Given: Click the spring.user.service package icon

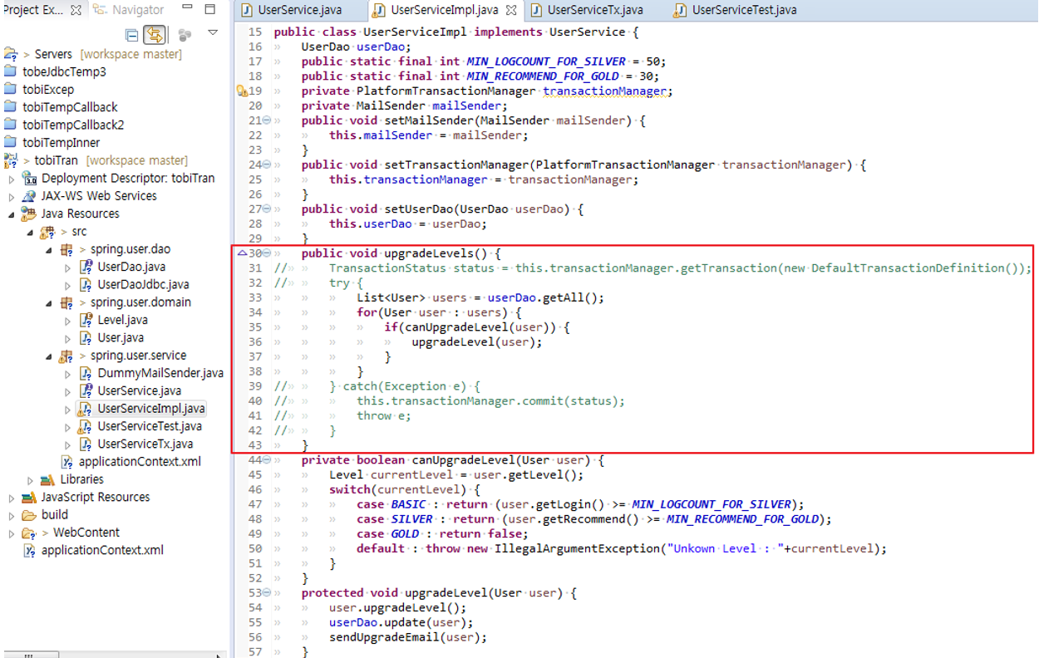Looking at the screenshot, I should pos(66,356).
